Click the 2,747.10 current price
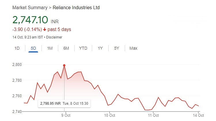The width and height of the screenshot is (216, 121). 31,20
